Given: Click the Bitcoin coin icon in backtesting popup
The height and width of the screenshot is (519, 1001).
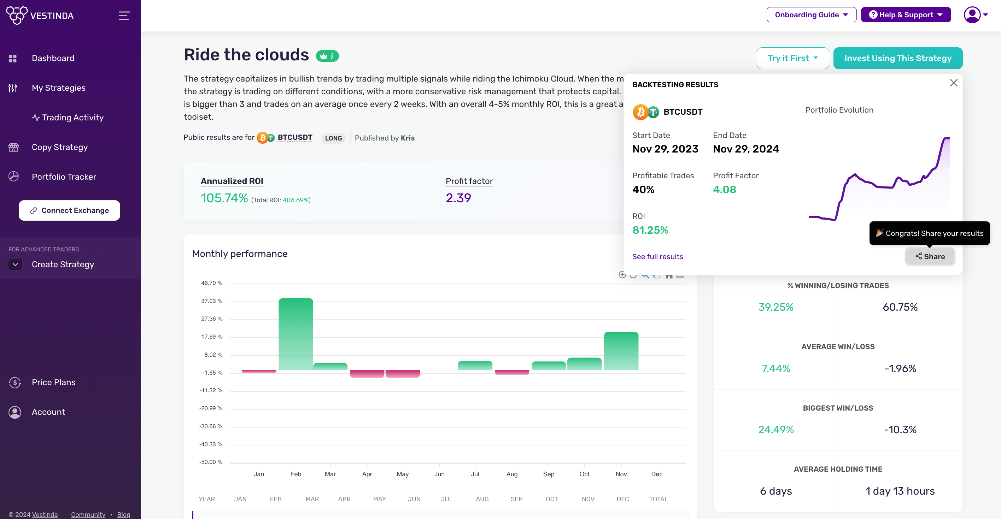Looking at the screenshot, I should click(x=640, y=112).
